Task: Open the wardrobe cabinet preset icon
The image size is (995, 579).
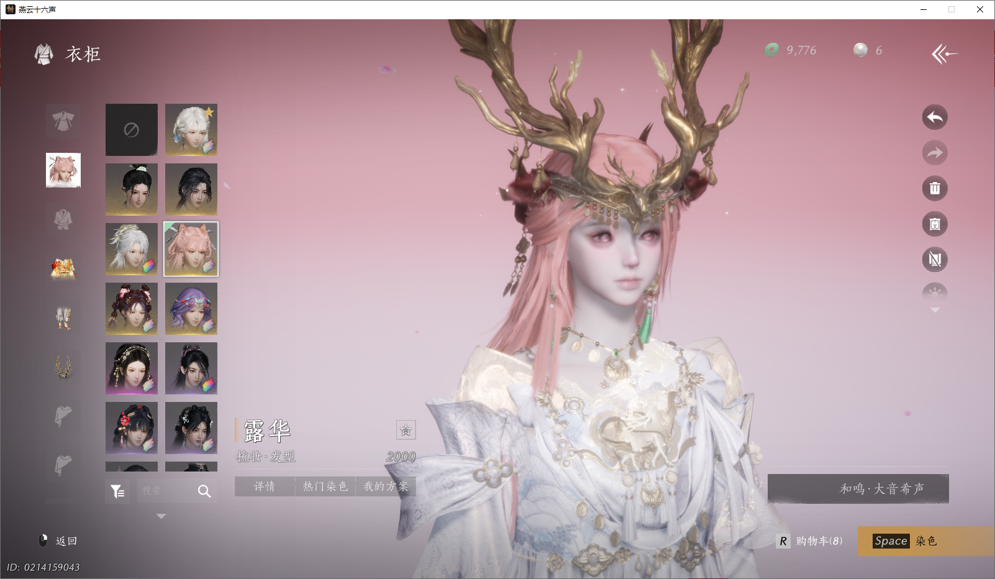Action: (x=935, y=224)
